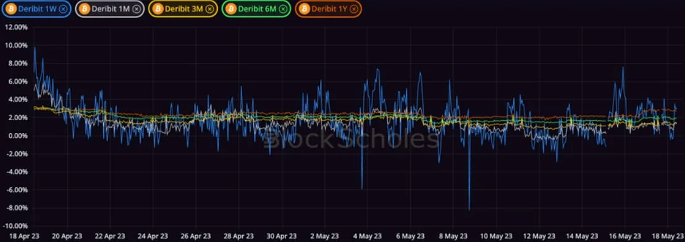The width and height of the screenshot is (685, 242).
Task: Click Bitcoin icon on Deribit 6M chip
Action: tap(232, 9)
